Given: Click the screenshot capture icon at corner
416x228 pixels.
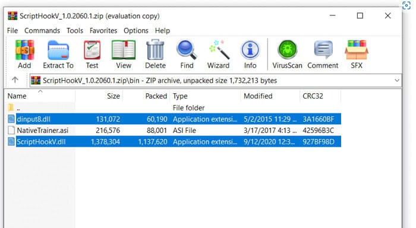Looking at the screenshot, I should click(x=406, y=5).
